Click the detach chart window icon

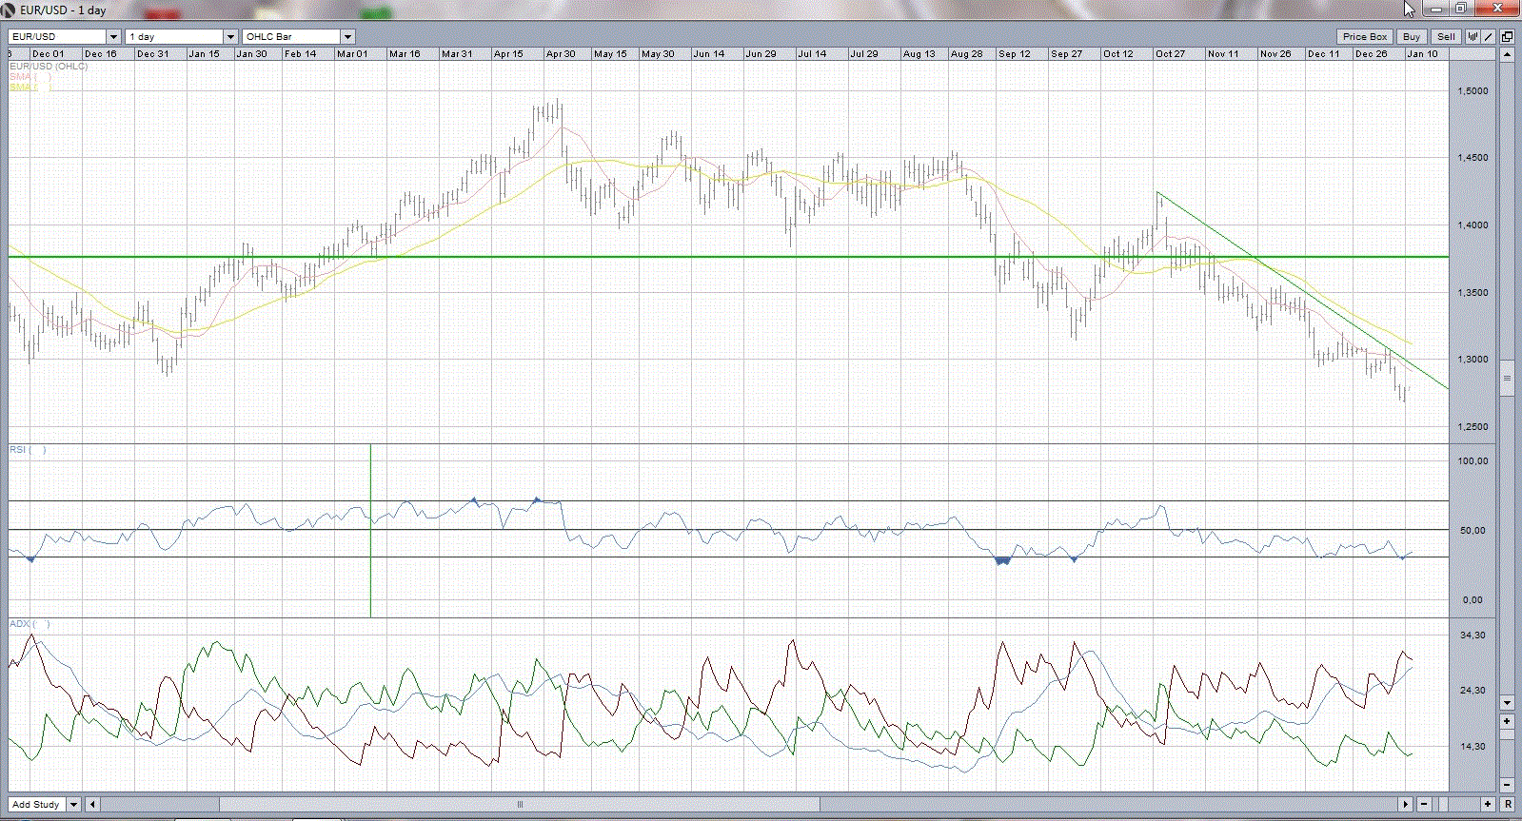pos(1507,37)
